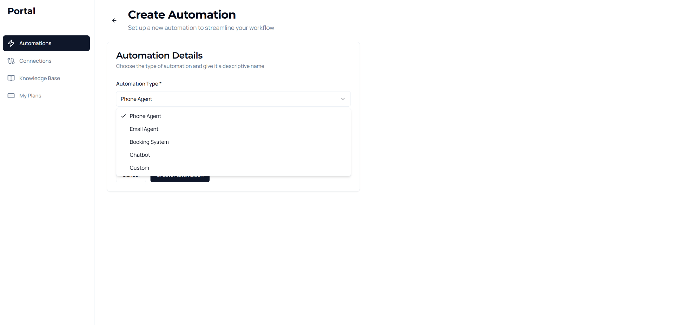
Task: Choose the Booking System option
Action: tap(149, 142)
